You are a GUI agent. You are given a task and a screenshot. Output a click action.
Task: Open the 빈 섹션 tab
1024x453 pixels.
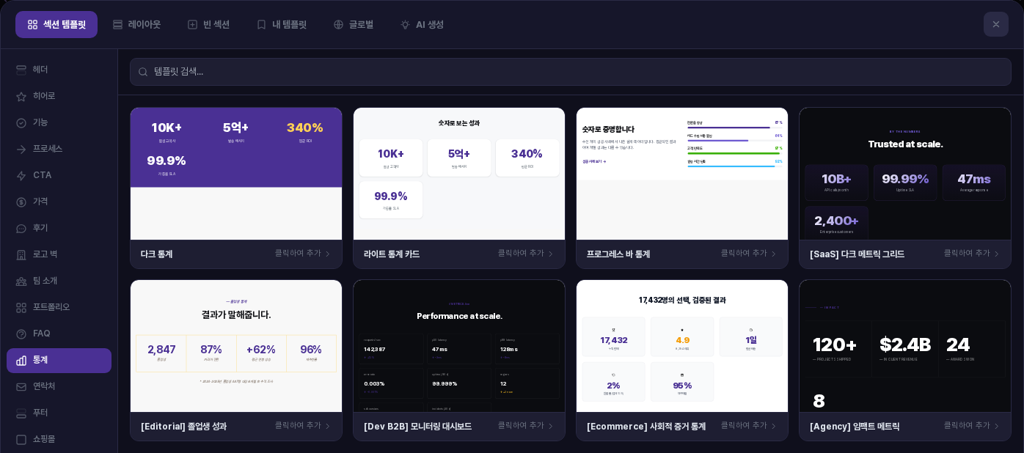(208, 24)
